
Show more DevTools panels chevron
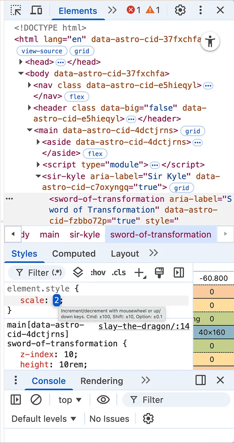[112, 10]
